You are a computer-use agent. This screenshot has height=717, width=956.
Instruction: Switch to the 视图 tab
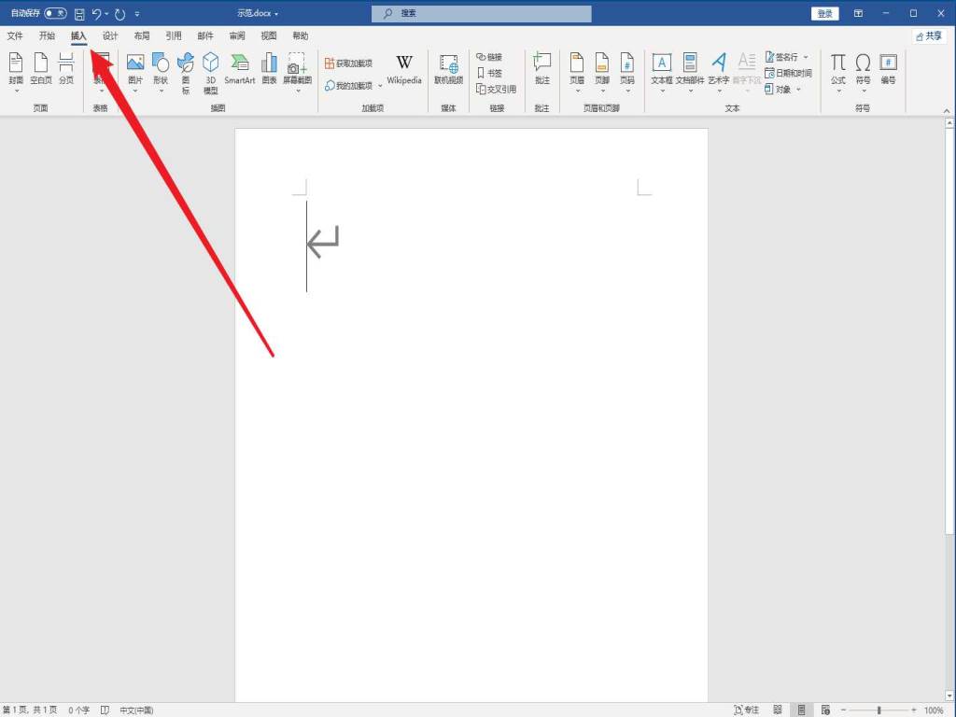click(x=269, y=36)
